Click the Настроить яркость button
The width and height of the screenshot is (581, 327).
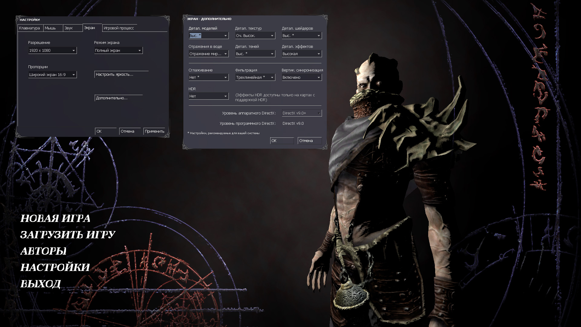coord(121,74)
